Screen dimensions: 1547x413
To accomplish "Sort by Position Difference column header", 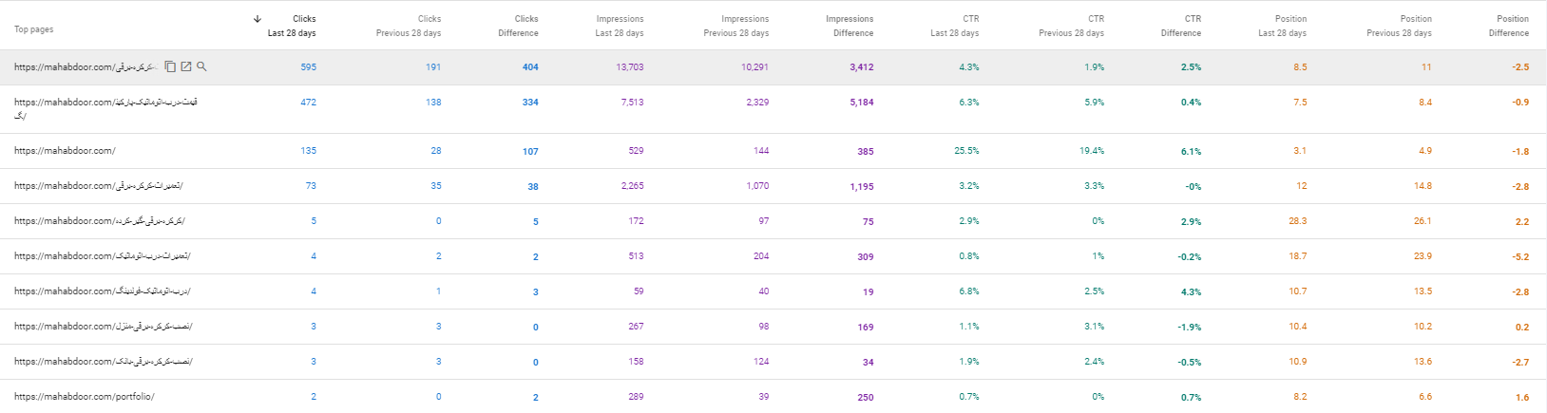I will point(1509,26).
